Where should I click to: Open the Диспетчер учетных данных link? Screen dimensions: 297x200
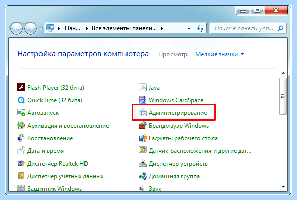point(65,176)
